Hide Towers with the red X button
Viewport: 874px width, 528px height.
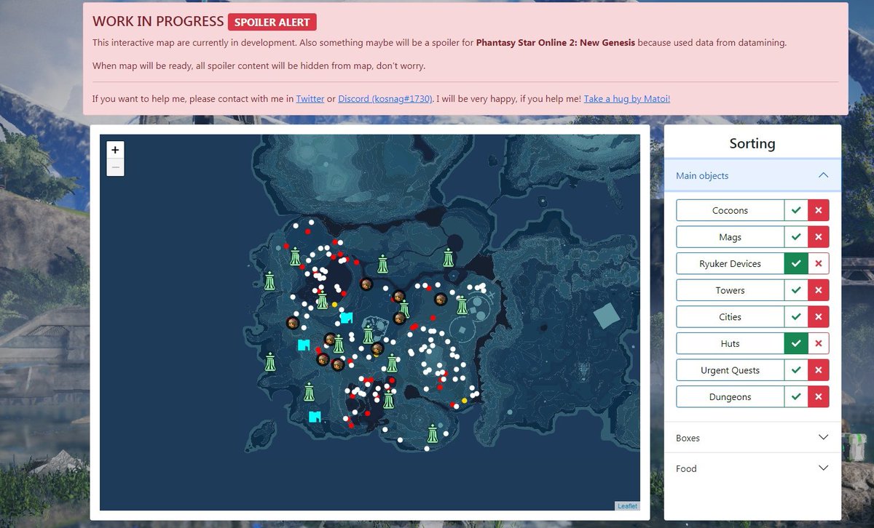click(818, 290)
